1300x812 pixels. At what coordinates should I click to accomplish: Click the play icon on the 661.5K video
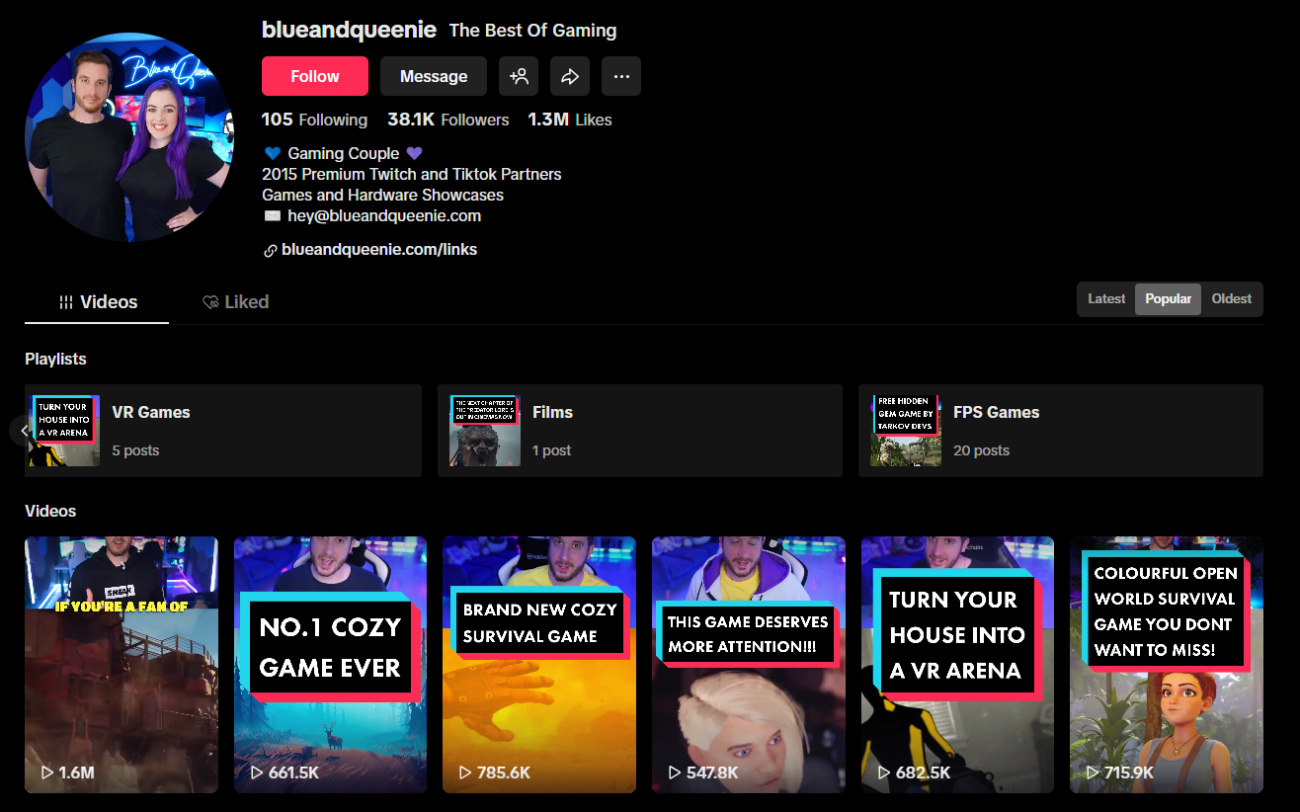click(x=256, y=772)
